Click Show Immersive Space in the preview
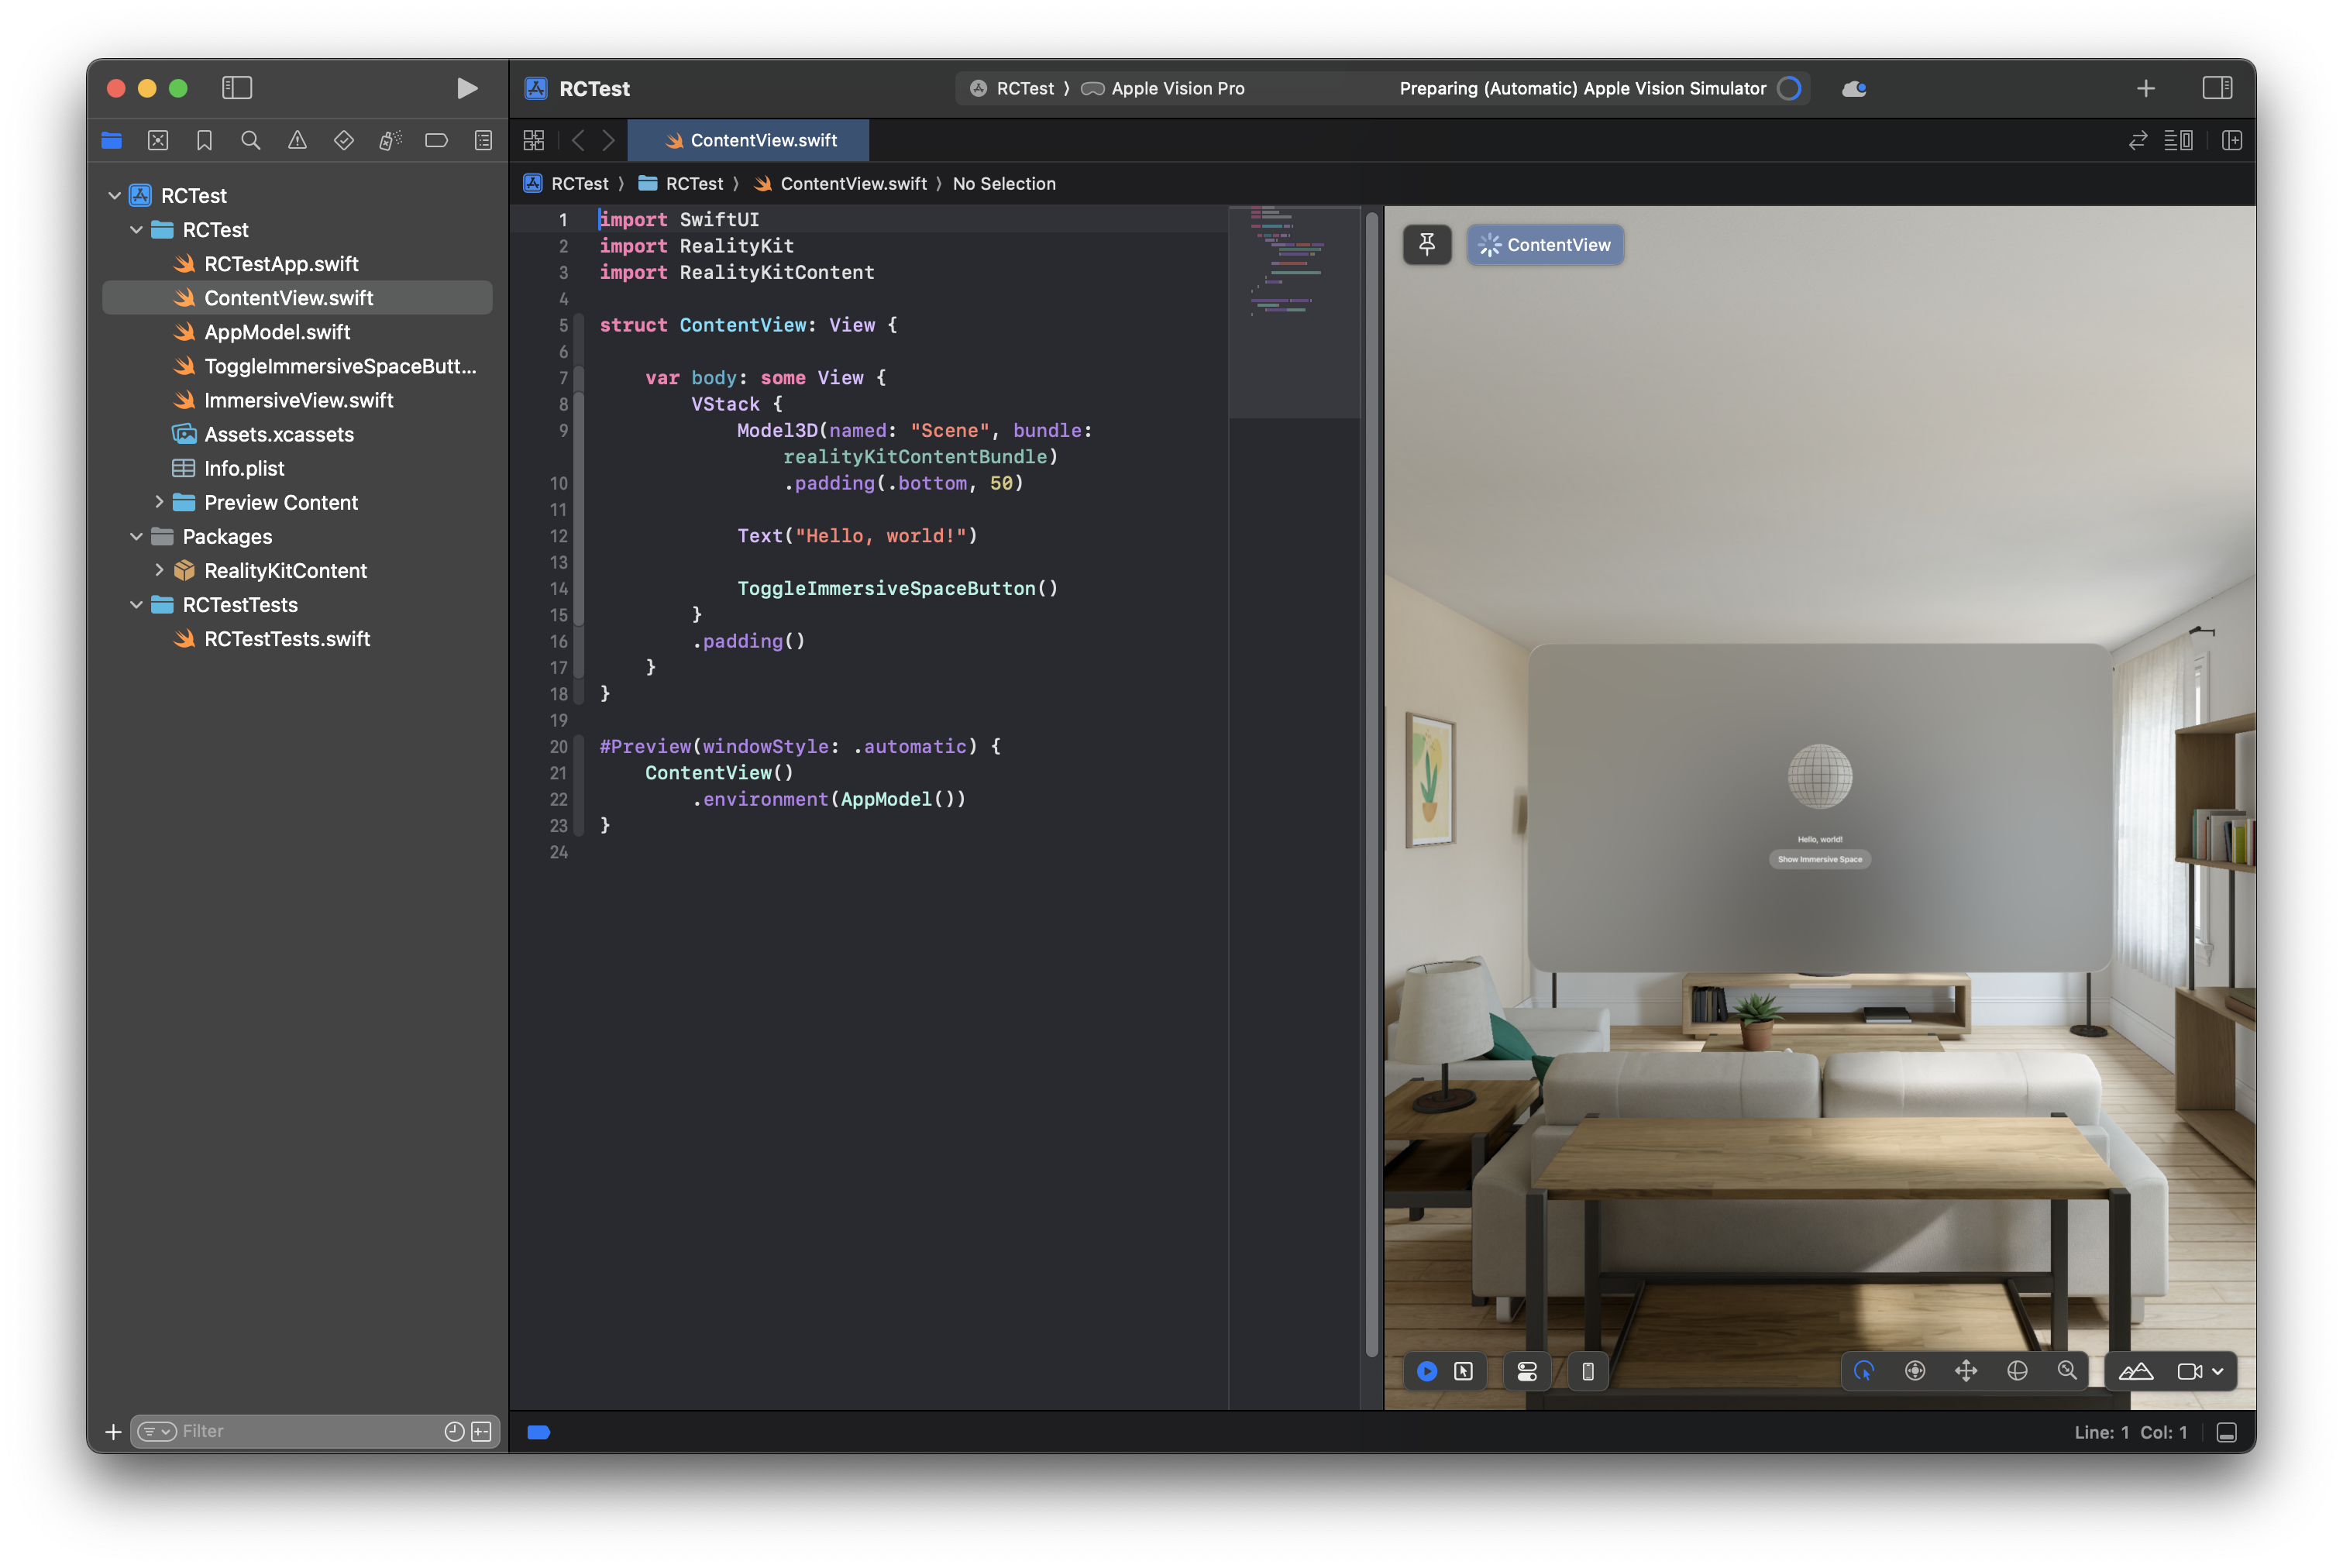The height and width of the screenshot is (1568, 2343). [1819, 859]
